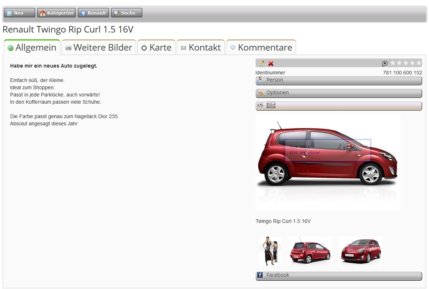Click the line 'In den Kofferraum passen viele Schuhe.'
429x289 pixels.
tap(55, 102)
